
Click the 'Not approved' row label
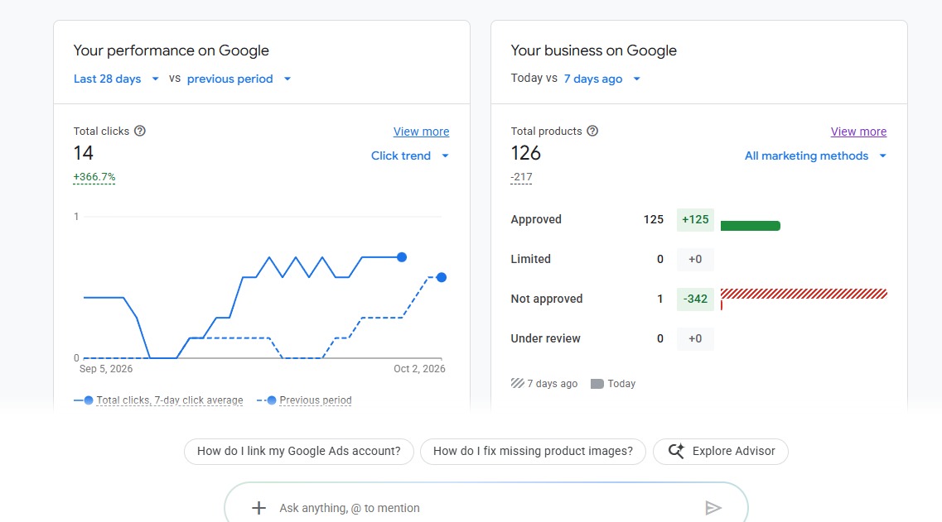[547, 299]
